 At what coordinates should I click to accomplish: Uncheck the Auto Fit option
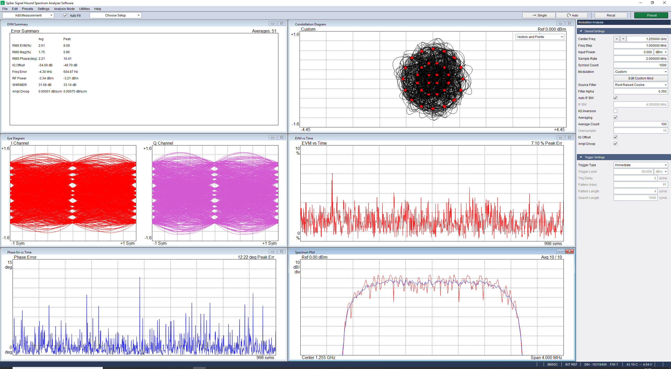[65, 15]
